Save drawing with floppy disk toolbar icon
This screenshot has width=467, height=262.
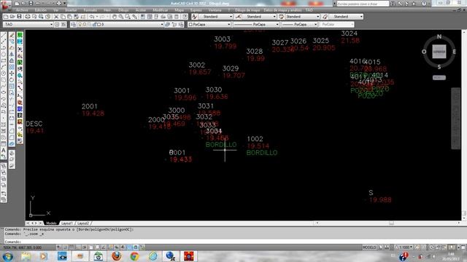pyautogui.click(x=19, y=17)
